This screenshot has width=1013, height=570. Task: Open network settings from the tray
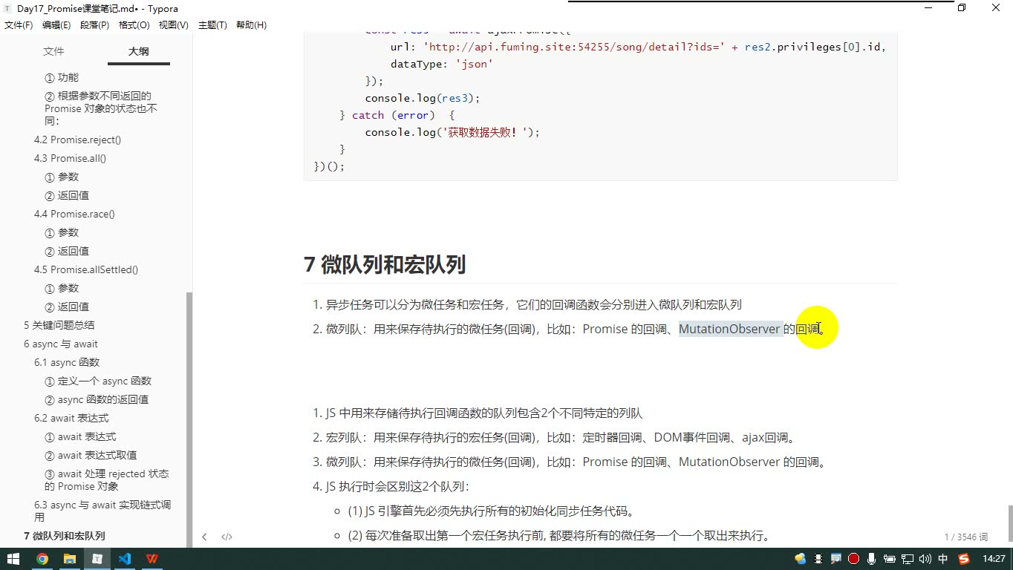tap(908, 559)
